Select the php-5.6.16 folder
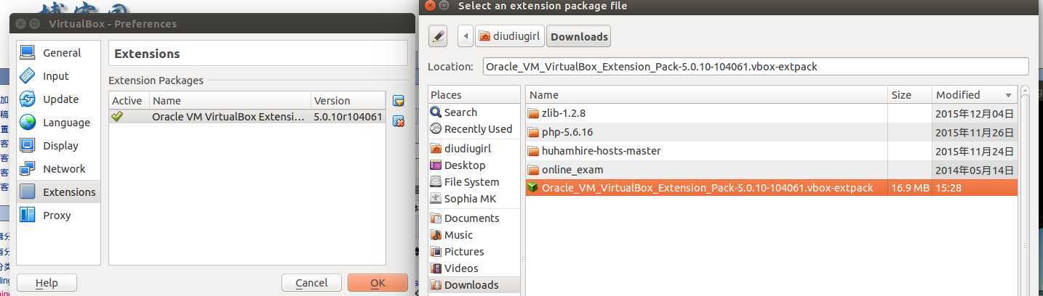 pyautogui.click(x=771, y=132)
